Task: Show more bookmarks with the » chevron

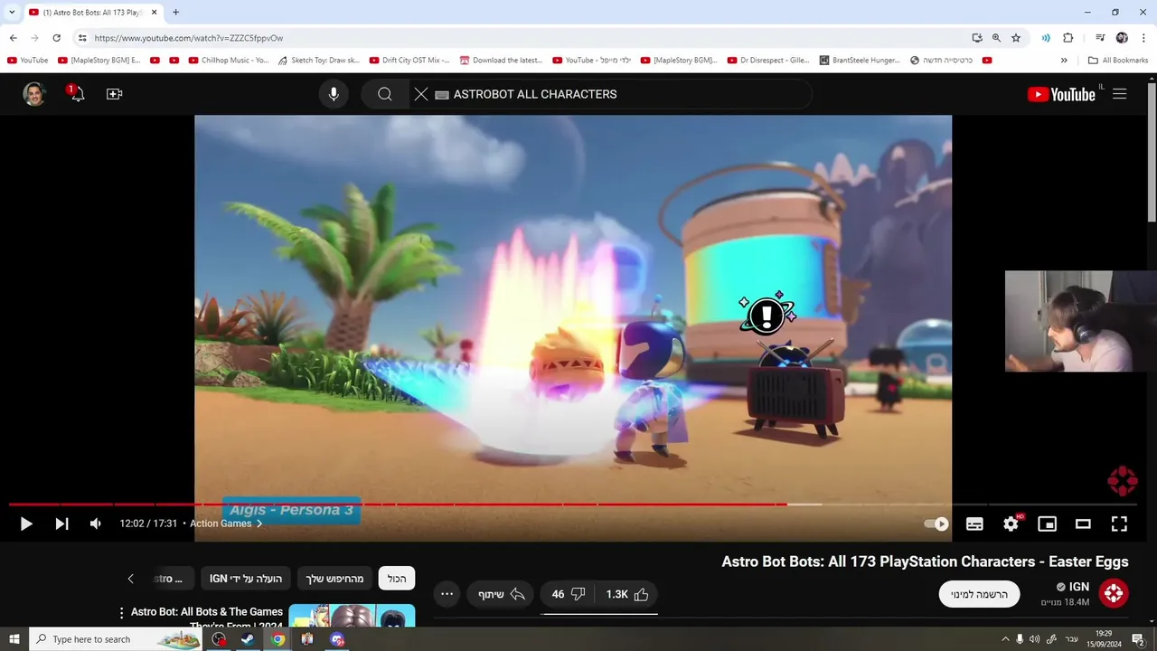Action: (1064, 61)
